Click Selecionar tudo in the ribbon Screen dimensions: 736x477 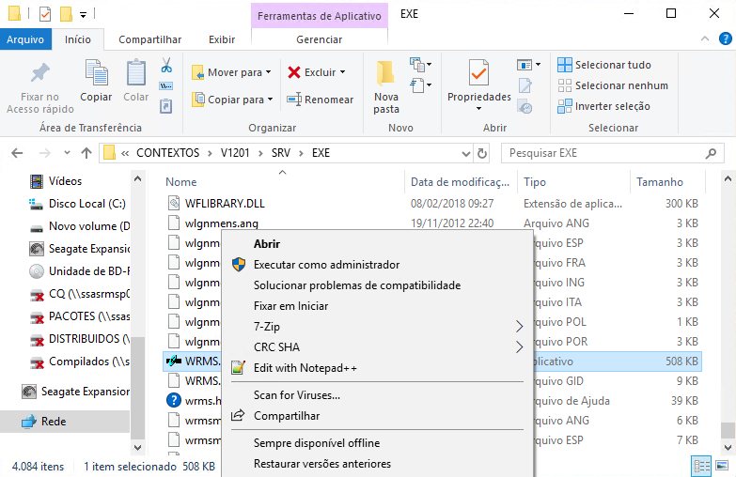613,65
